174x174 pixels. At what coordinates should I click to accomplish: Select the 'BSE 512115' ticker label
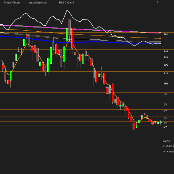[x=66, y=2]
